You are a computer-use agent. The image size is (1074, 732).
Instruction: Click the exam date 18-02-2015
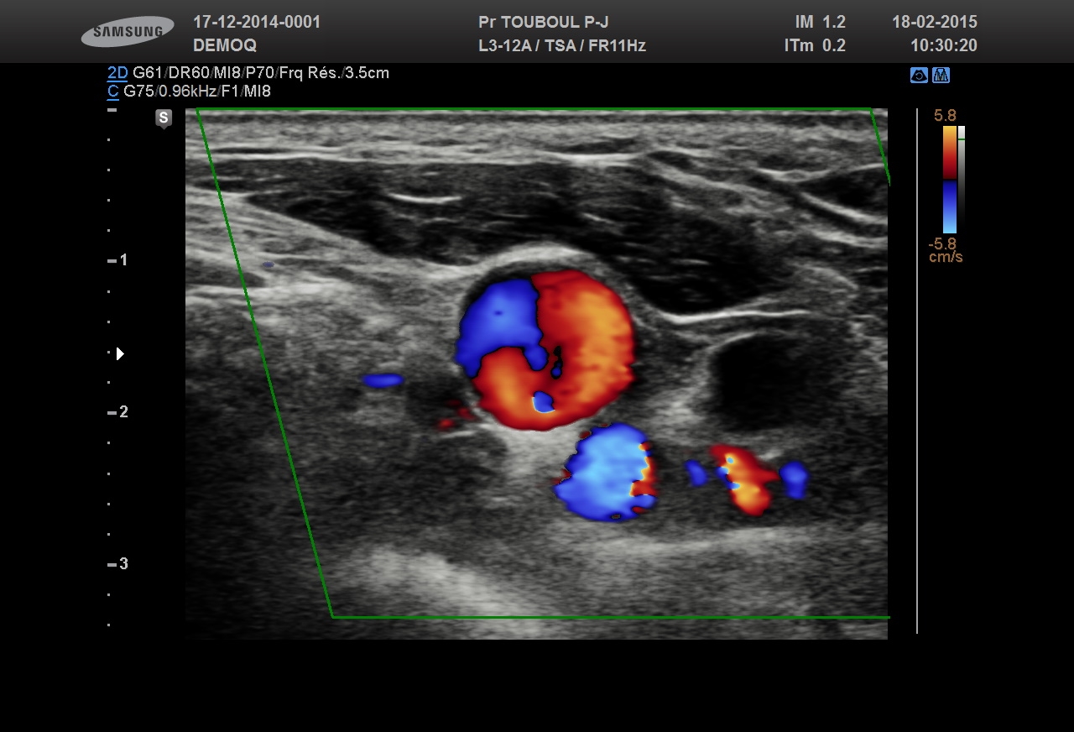(x=934, y=23)
